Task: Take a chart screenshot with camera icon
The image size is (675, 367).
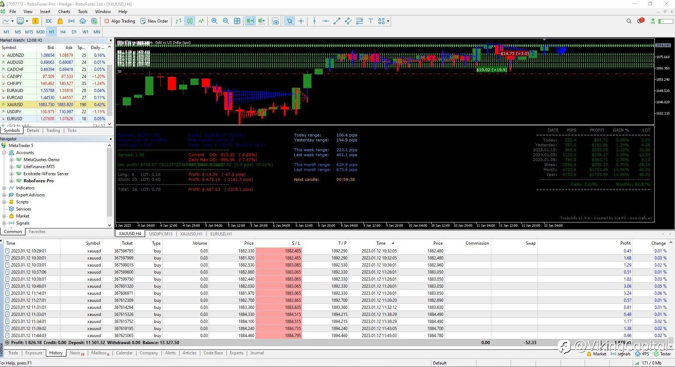Action: click(275, 21)
